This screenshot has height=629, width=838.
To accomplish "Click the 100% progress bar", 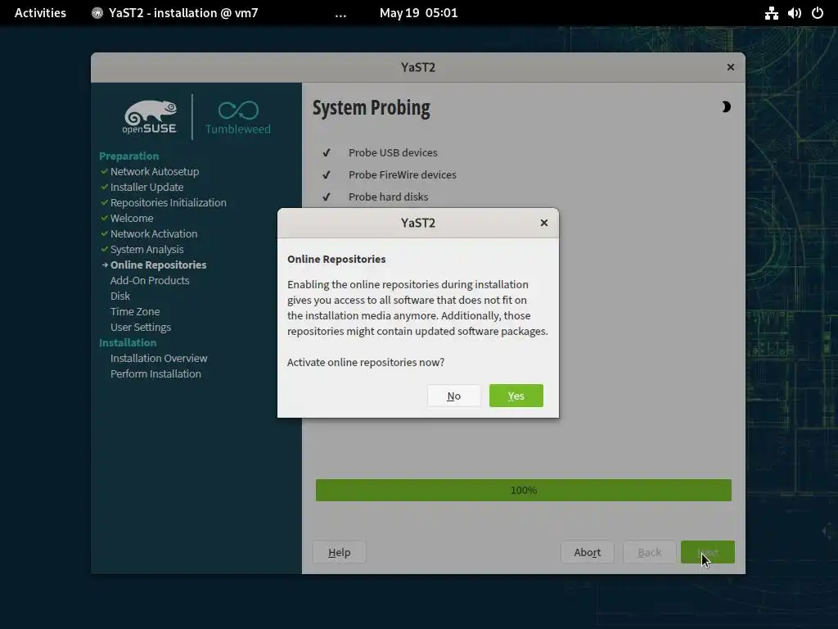I will [x=523, y=490].
